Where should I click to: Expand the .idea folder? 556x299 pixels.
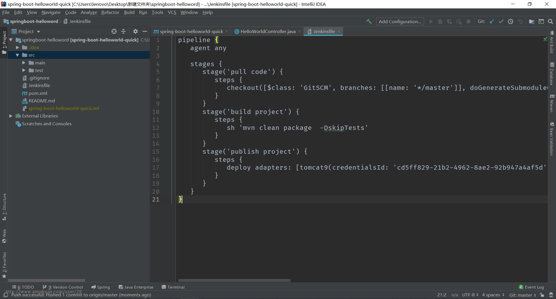[x=17, y=47]
